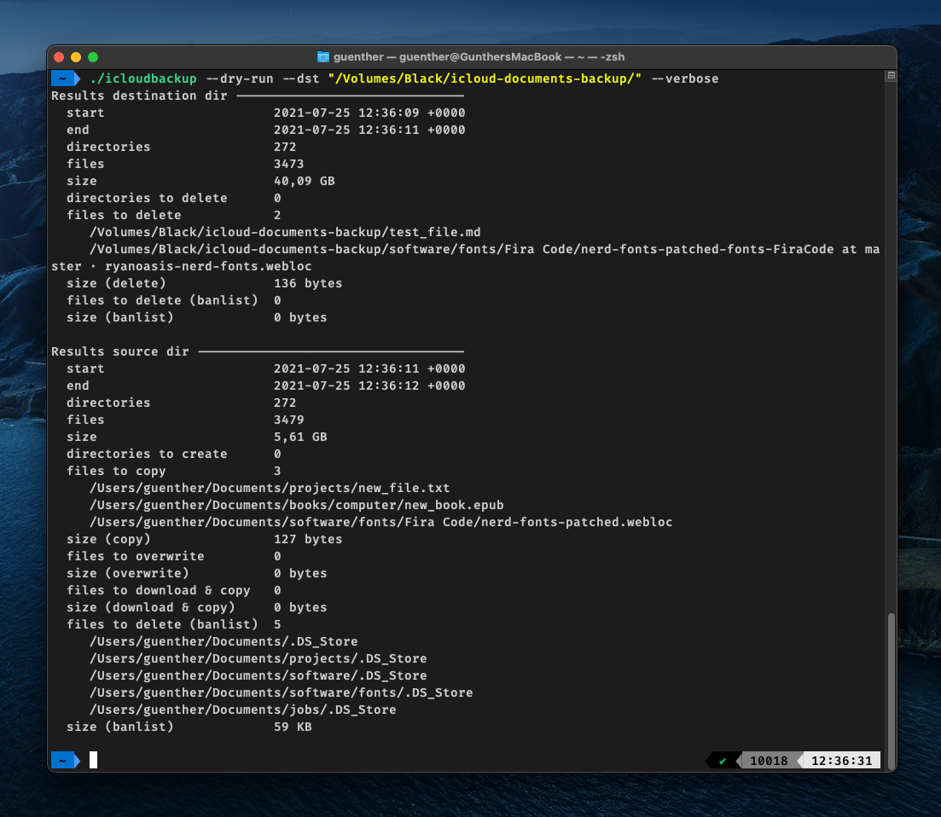Click the source end time '12:36:12 +0000'

pyautogui.click(x=412, y=385)
